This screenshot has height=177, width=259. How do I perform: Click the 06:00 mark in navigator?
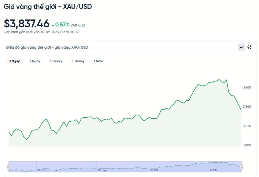coord(154,170)
